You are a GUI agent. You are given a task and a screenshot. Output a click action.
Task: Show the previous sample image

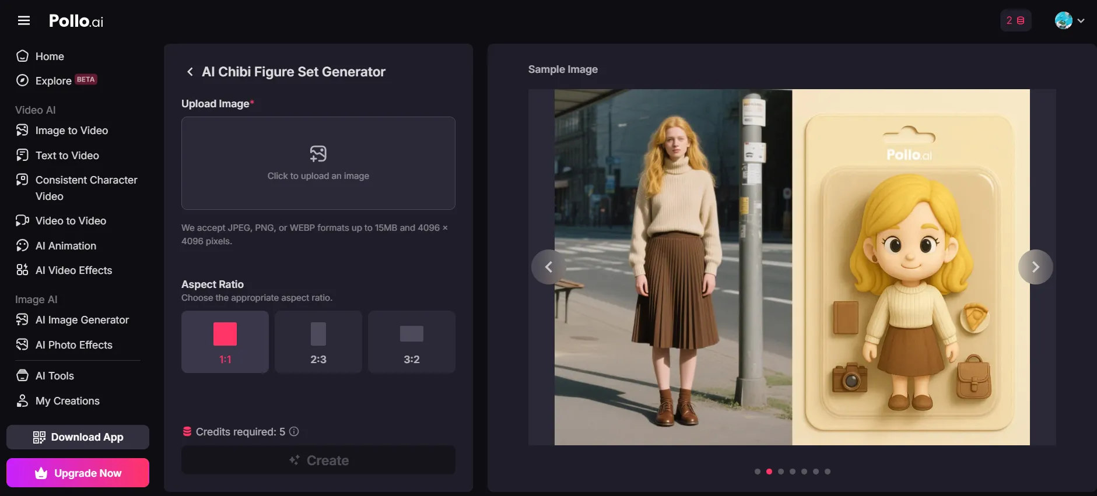pyautogui.click(x=549, y=267)
